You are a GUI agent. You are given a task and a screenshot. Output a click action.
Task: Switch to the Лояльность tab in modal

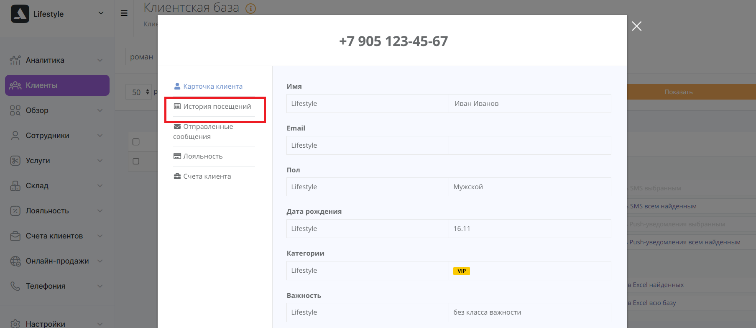(x=202, y=156)
